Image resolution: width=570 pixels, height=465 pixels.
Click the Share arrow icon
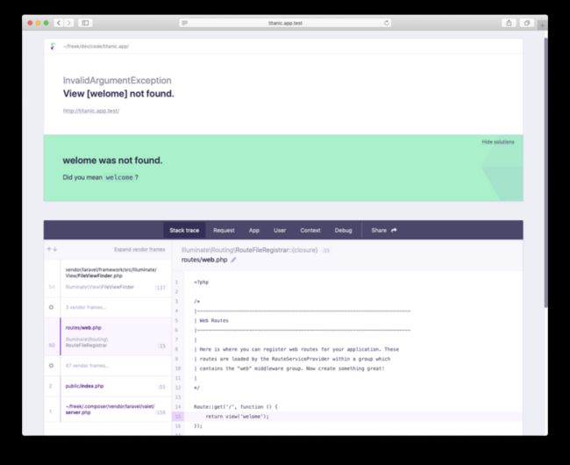(394, 230)
